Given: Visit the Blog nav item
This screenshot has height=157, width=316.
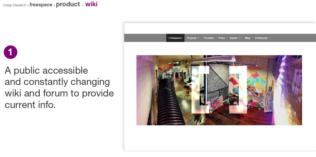Looking at the screenshot, I should click(x=247, y=38).
